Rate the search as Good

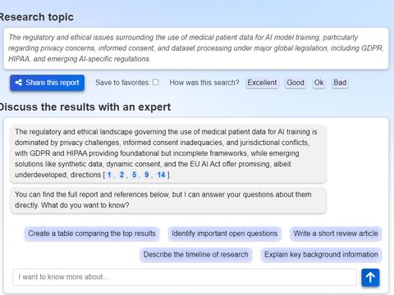[x=295, y=83]
